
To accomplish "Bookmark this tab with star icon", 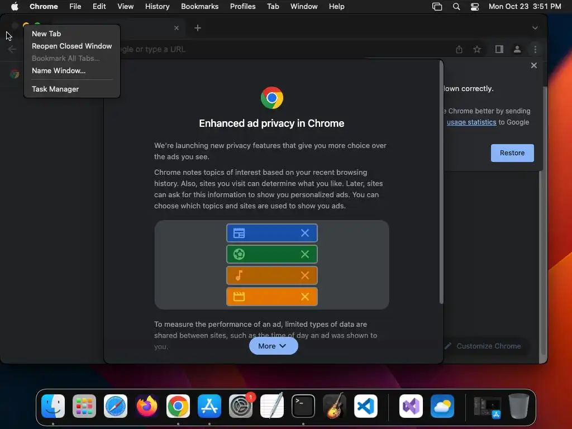I will 477,49.
